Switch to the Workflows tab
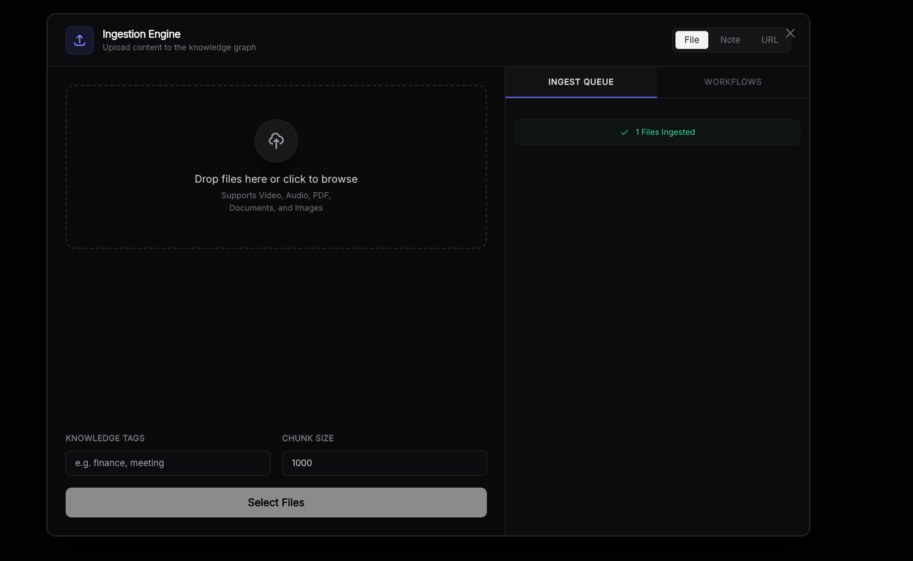This screenshot has height=561, width=913. (732, 82)
